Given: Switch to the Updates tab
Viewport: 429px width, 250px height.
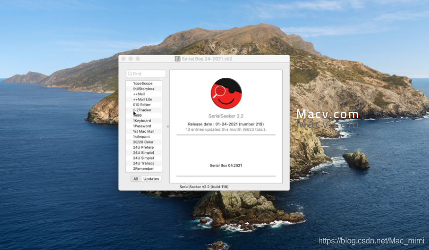Looking at the screenshot, I should tap(151, 179).
